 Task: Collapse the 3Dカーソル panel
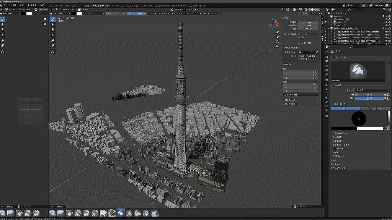(x=289, y=64)
